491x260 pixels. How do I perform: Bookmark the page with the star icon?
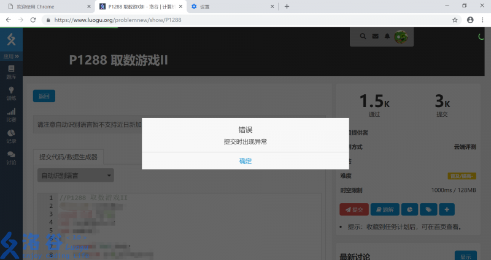[x=455, y=20]
